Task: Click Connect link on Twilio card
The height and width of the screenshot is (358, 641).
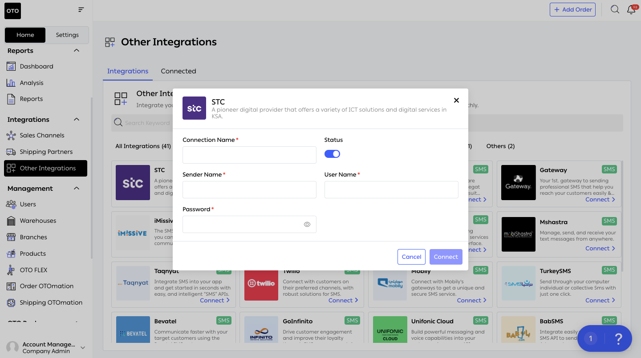Action: [x=343, y=300]
